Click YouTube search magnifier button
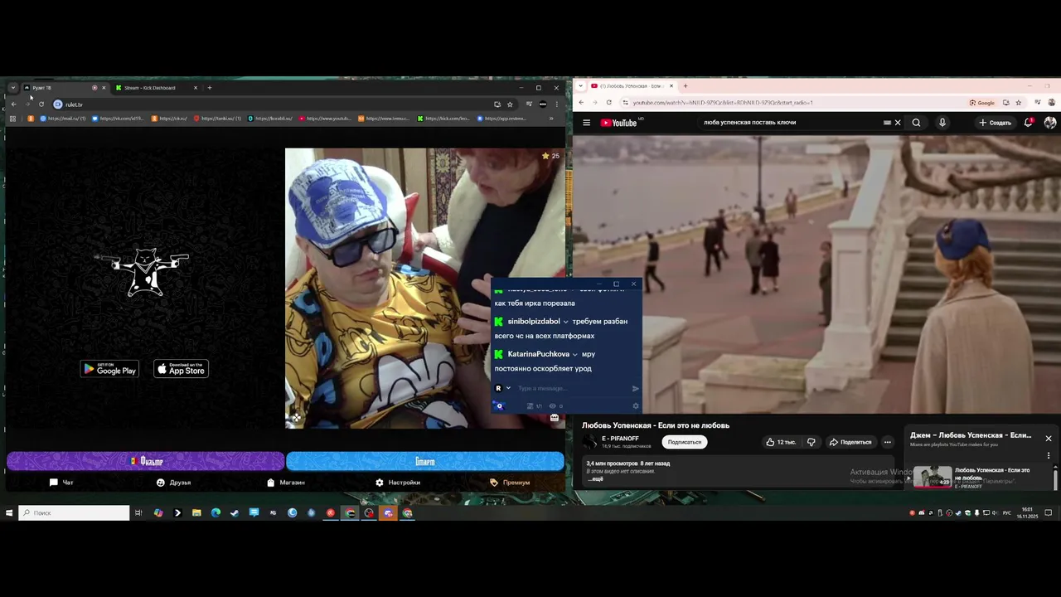The height and width of the screenshot is (597, 1061). [916, 123]
